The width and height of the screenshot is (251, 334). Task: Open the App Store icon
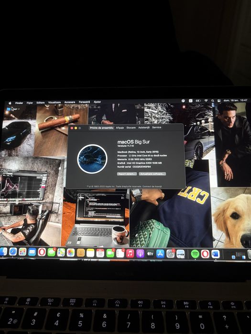160,254
